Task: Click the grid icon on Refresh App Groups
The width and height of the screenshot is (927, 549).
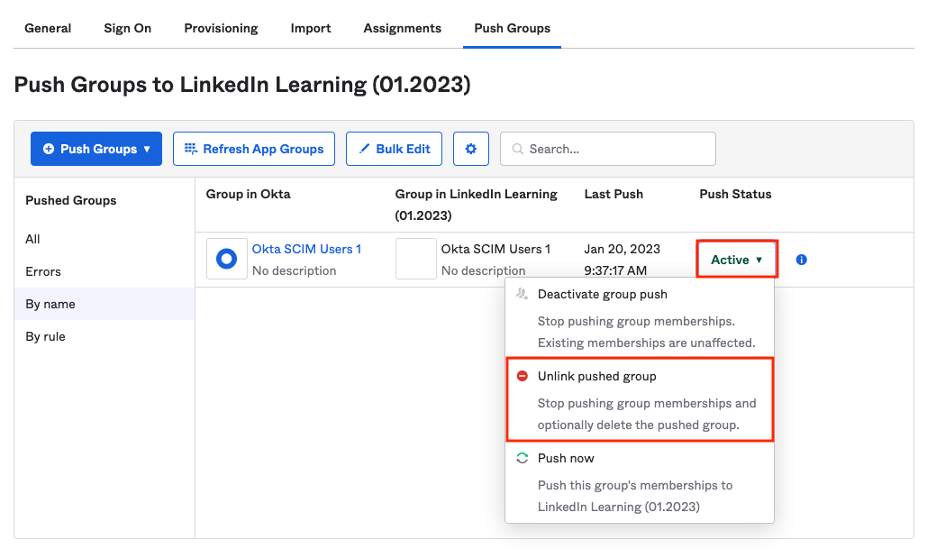Action: click(x=193, y=148)
